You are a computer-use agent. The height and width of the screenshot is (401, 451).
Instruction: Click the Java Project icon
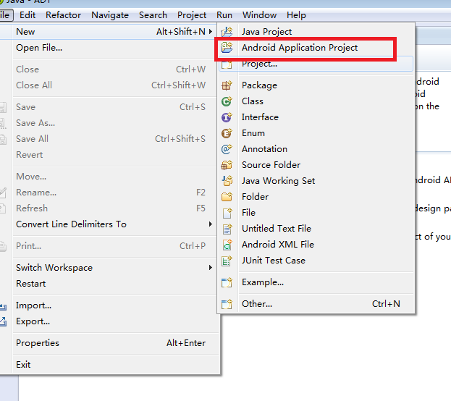coord(227,31)
